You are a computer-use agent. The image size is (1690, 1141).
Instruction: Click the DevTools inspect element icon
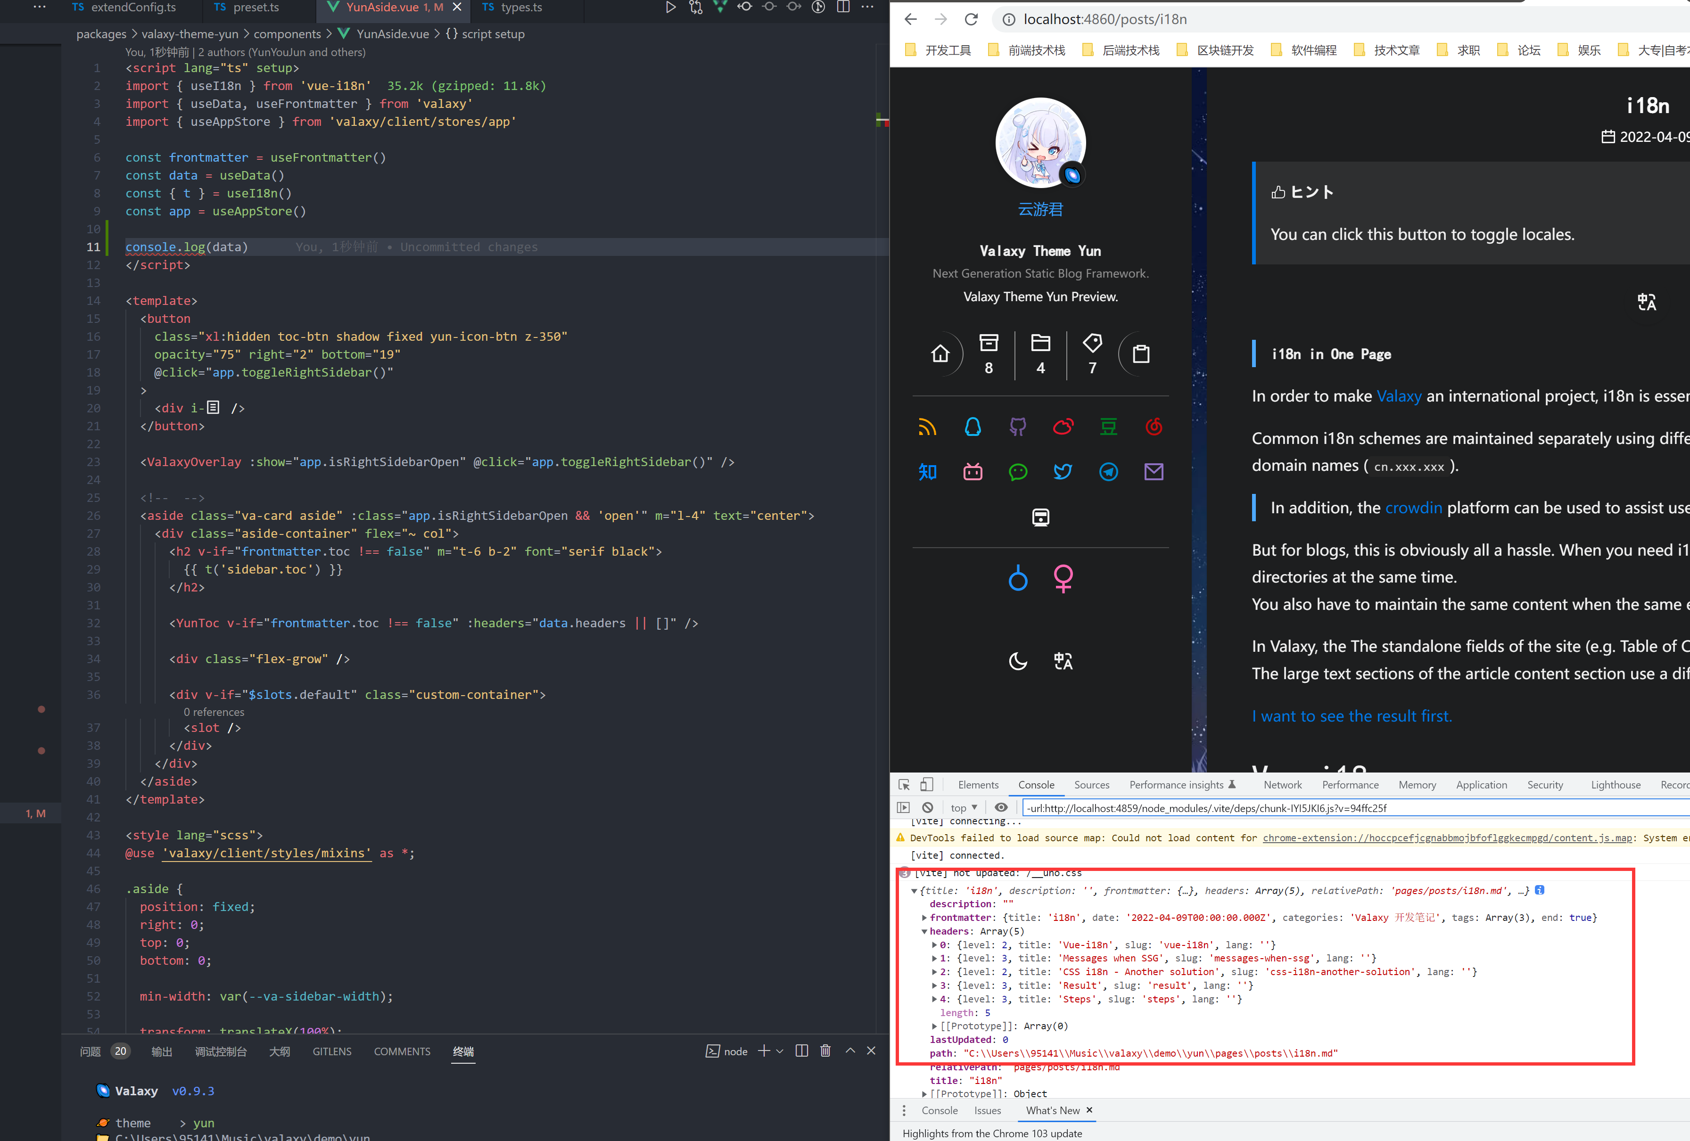(904, 785)
